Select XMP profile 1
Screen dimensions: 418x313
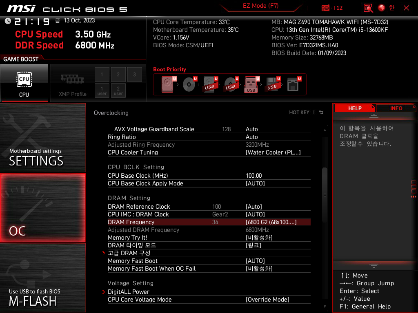pos(102,75)
